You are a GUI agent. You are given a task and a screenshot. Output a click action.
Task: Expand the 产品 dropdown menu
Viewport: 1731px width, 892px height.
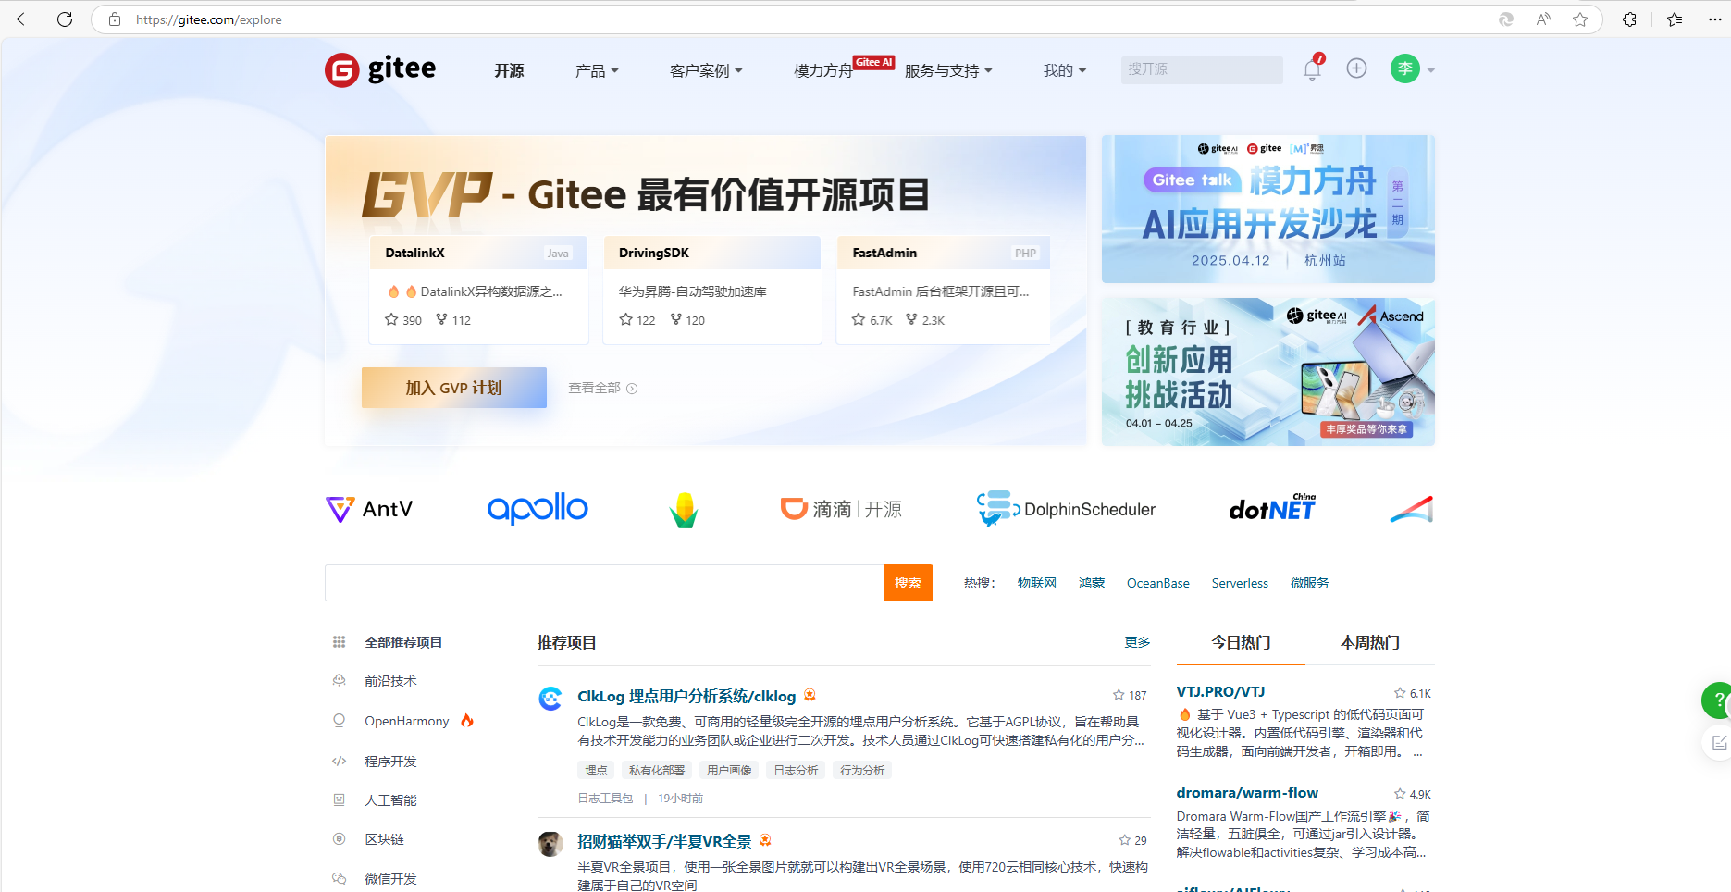point(597,70)
